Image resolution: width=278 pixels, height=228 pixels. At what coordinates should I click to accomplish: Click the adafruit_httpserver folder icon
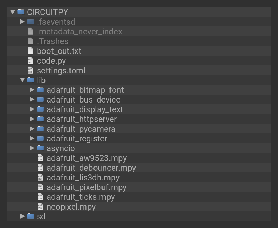40,119
